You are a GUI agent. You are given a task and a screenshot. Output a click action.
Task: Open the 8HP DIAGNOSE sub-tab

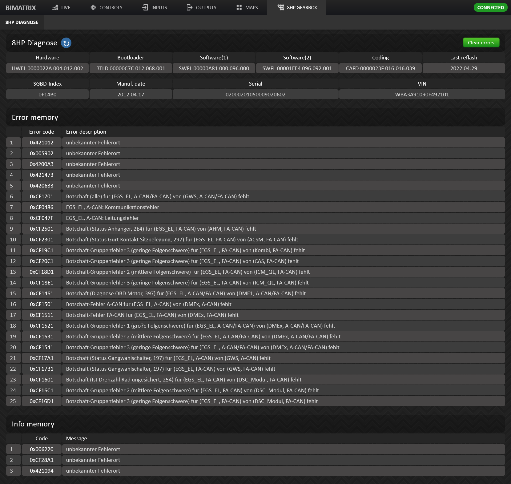[22, 22]
